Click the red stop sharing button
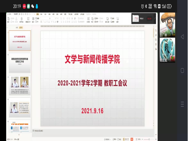The image size is (188, 141). point(149,19)
